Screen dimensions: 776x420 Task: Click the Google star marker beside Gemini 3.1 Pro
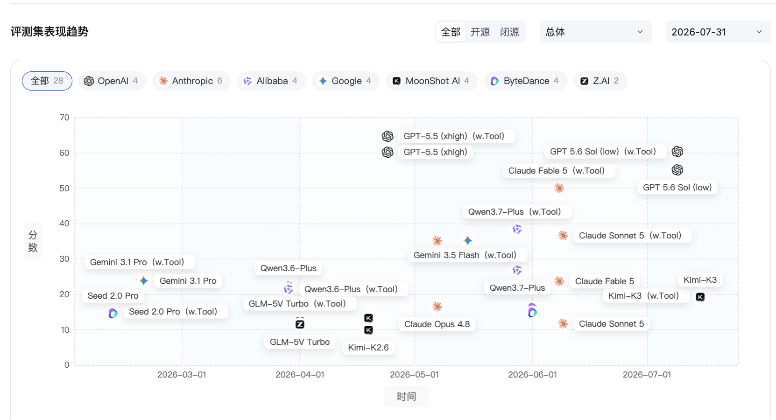(x=143, y=281)
